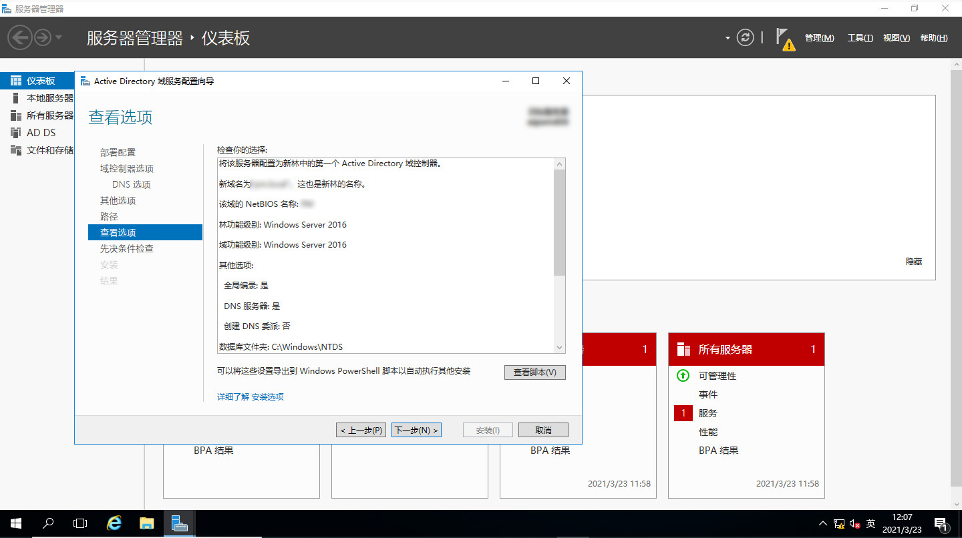Open 服务 in the 所有服务器 tile

pos(708,413)
